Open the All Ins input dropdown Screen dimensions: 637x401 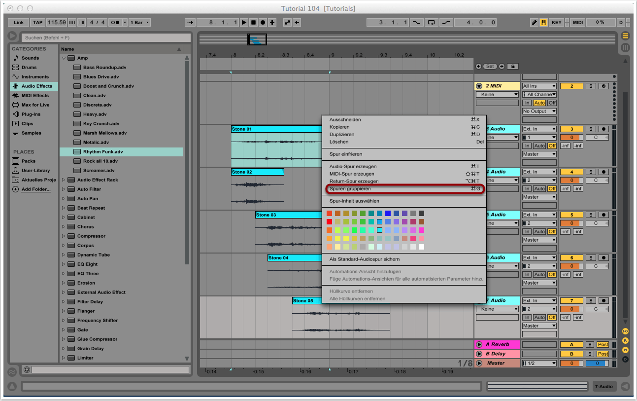pyautogui.click(x=539, y=86)
